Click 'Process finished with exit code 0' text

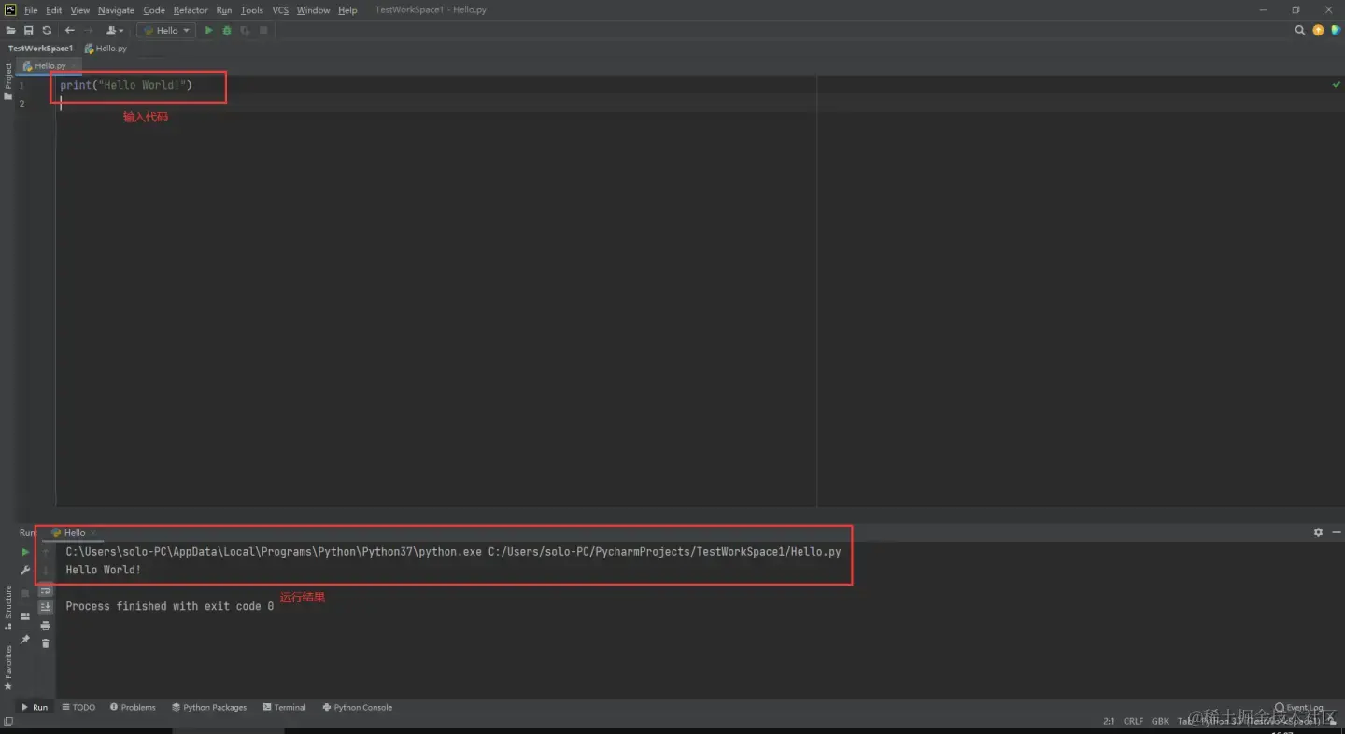pos(170,606)
